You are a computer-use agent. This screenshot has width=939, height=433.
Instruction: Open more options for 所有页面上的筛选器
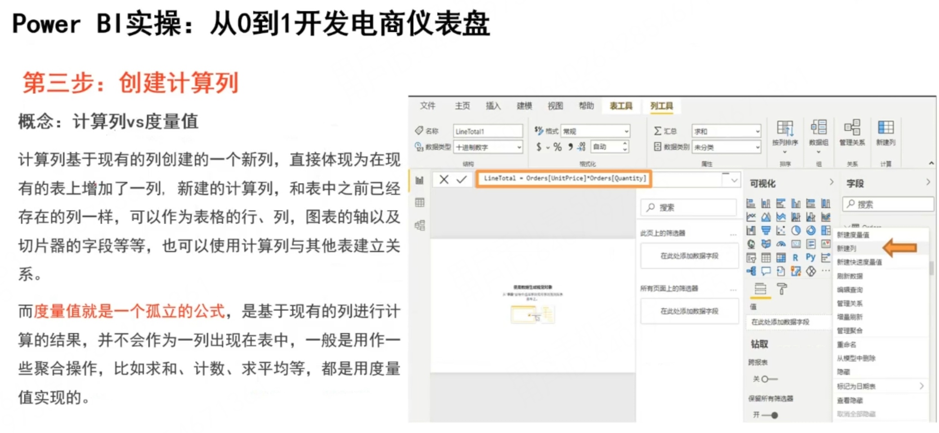pyautogui.click(x=733, y=290)
